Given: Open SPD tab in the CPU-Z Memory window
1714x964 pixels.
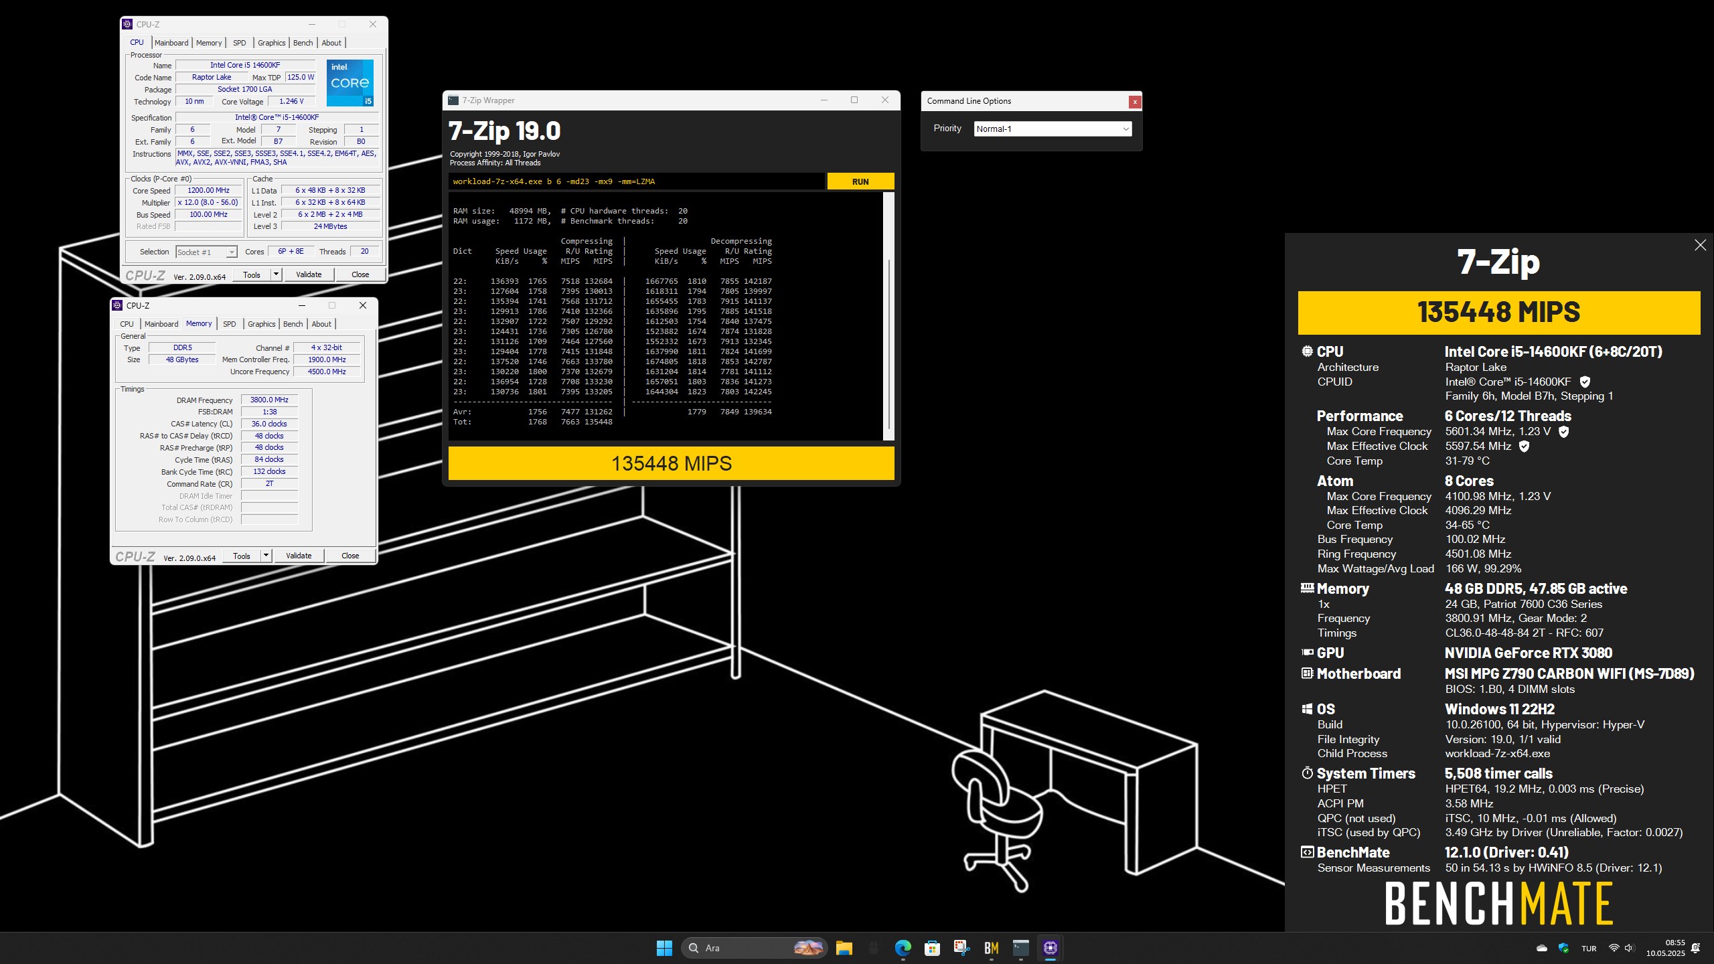Looking at the screenshot, I should [x=229, y=324].
